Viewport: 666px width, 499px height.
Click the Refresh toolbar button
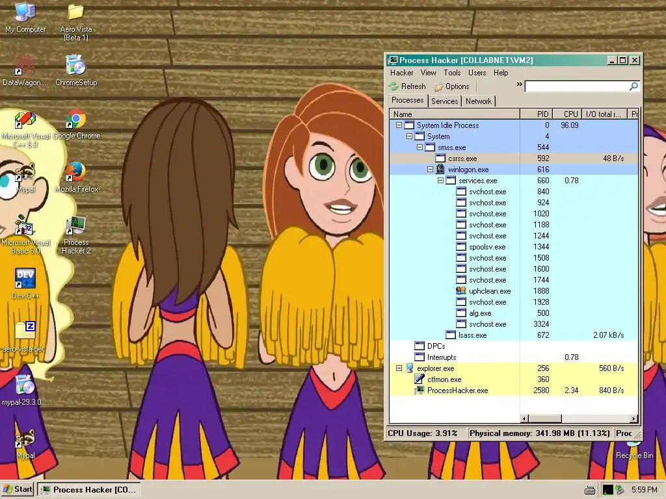[x=407, y=86]
